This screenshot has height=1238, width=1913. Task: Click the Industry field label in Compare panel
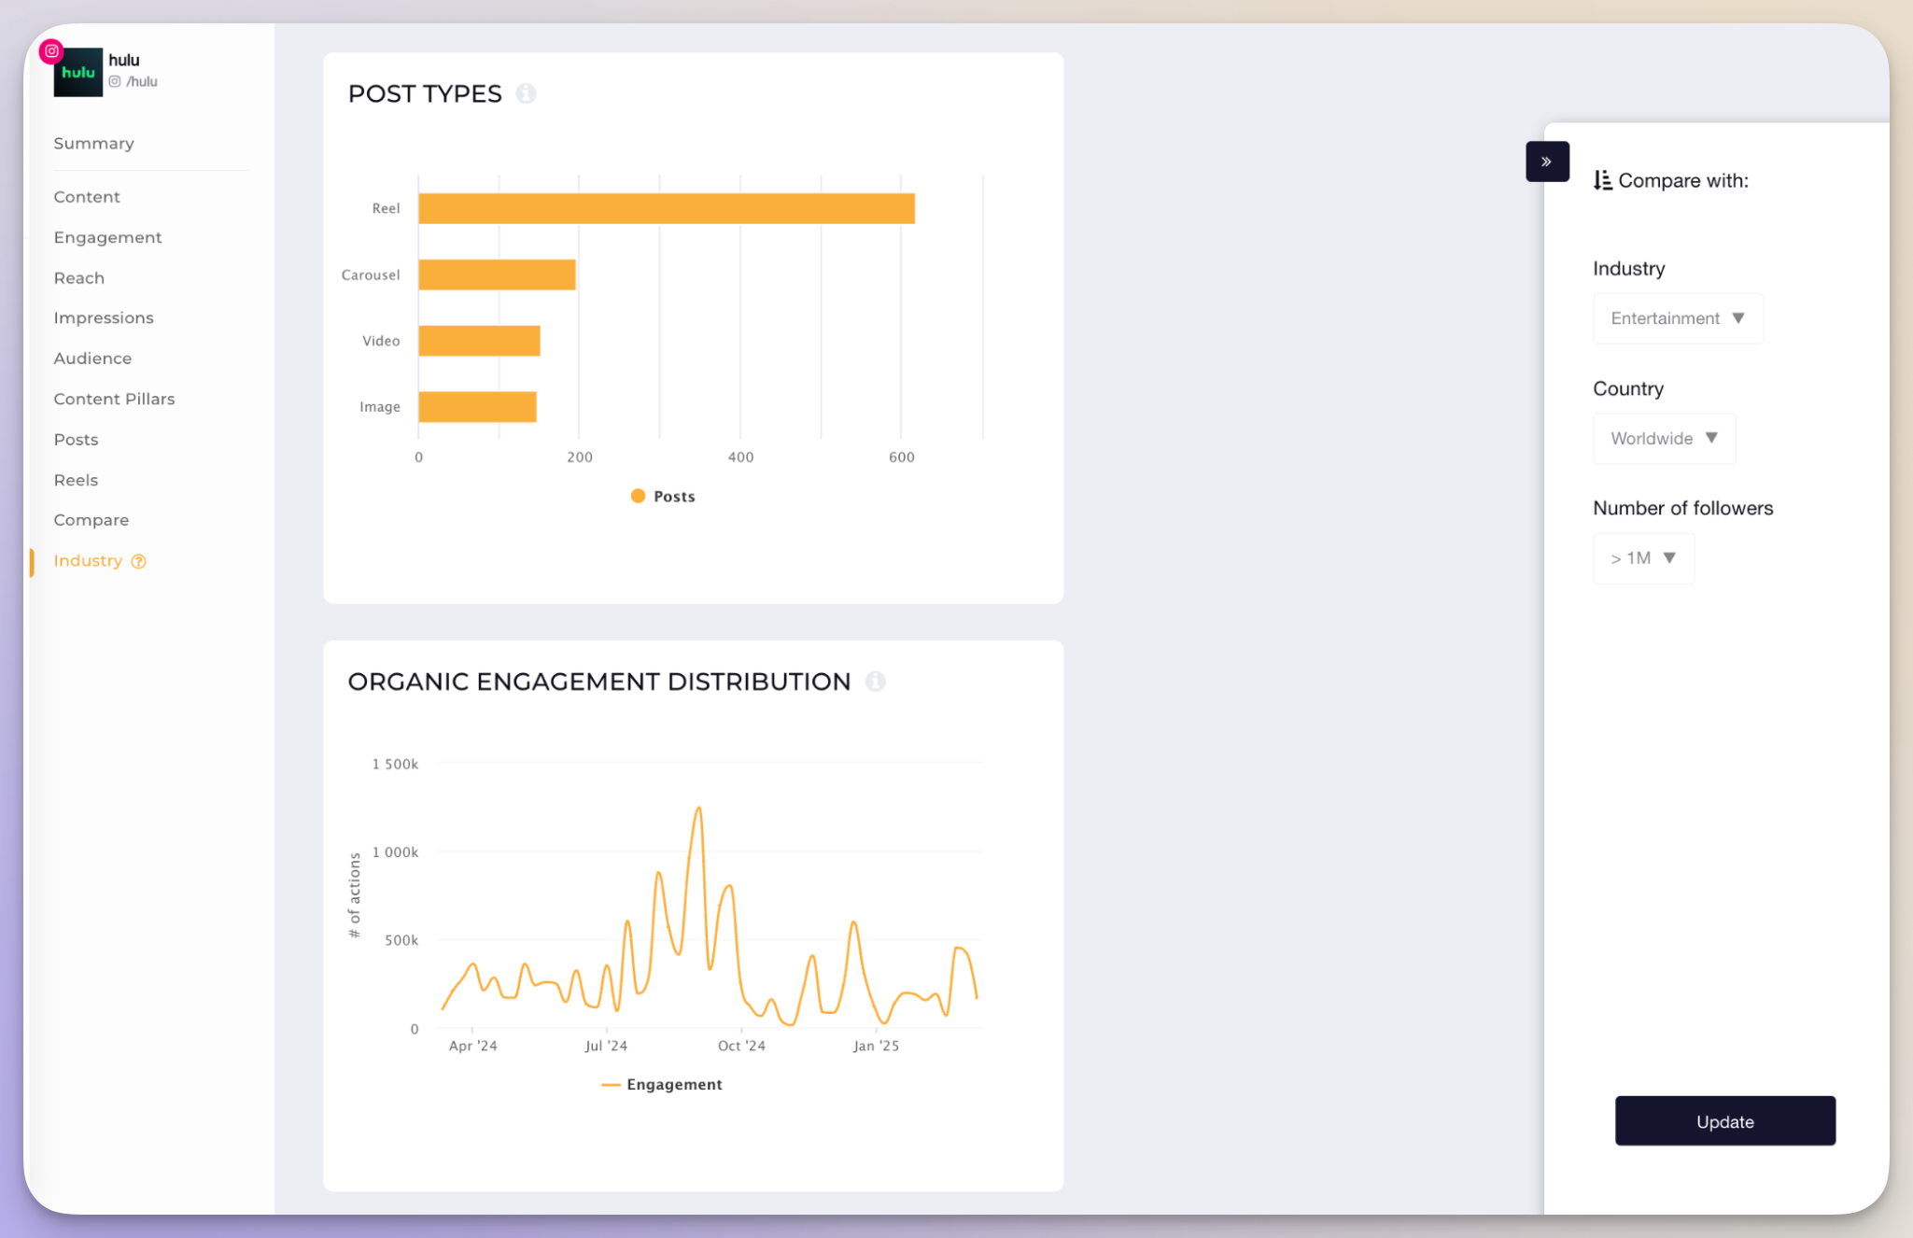(1629, 269)
